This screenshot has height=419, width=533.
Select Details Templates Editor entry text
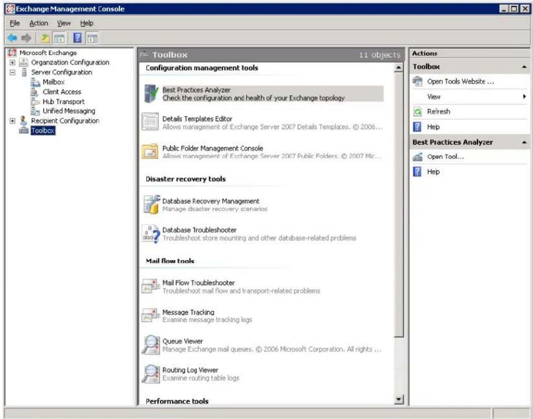197,119
